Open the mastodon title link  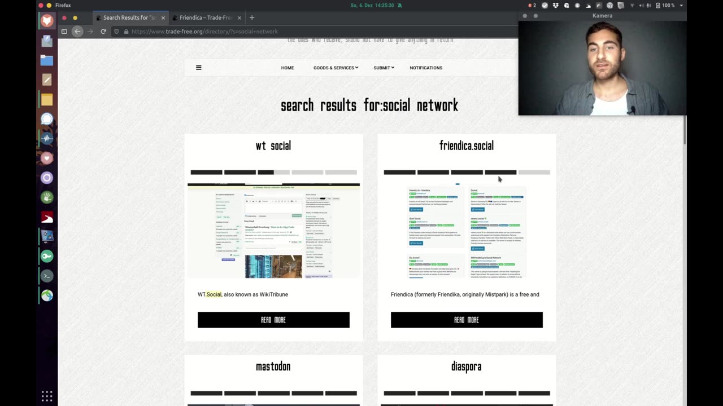click(273, 367)
